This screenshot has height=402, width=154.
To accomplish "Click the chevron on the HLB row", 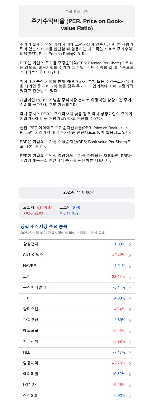I will tap(130, 353).
